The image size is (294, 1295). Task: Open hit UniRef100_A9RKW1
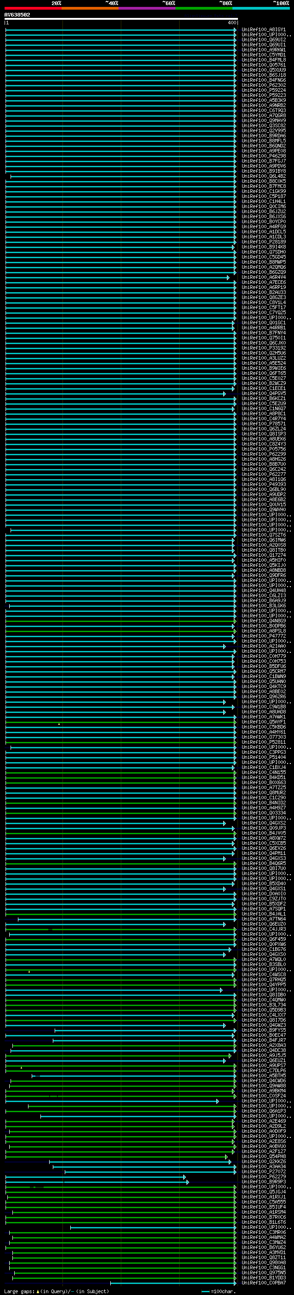pyautogui.click(x=263, y=50)
